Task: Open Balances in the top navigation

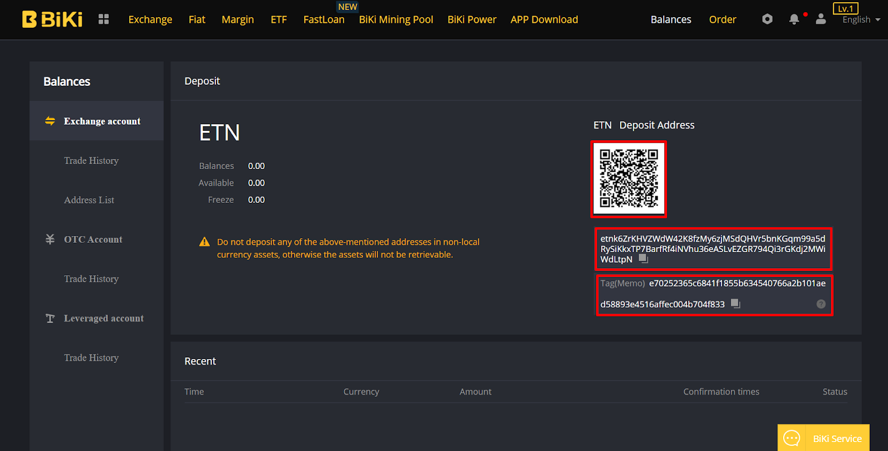Action: pyautogui.click(x=671, y=19)
